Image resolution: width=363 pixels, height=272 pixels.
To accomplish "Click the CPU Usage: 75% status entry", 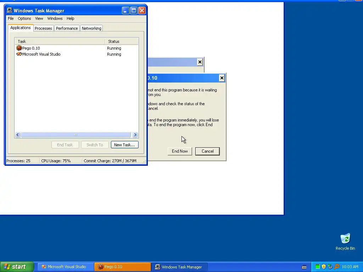I will tap(61, 161).
